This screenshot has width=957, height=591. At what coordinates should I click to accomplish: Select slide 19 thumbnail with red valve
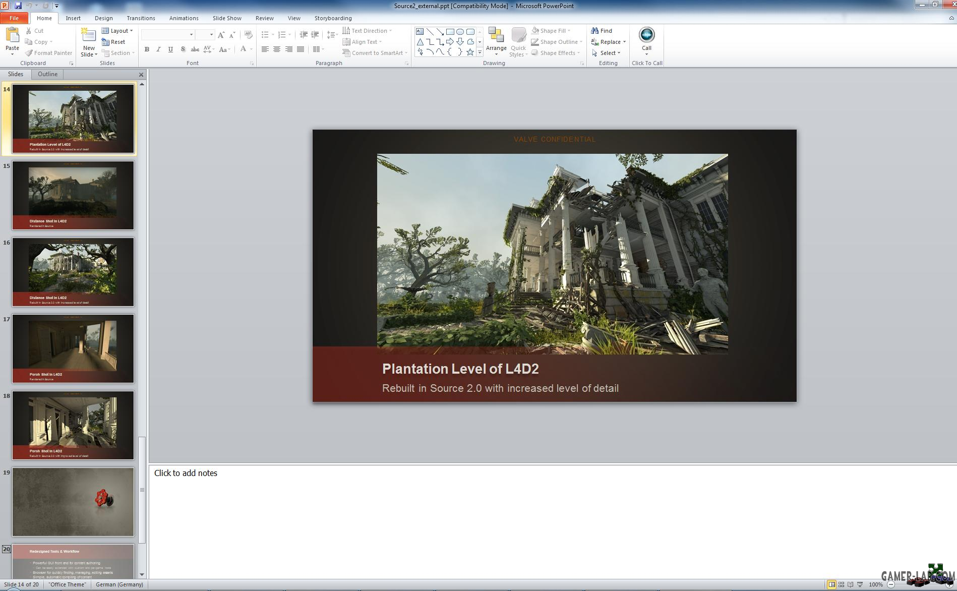(x=73, y=502)
